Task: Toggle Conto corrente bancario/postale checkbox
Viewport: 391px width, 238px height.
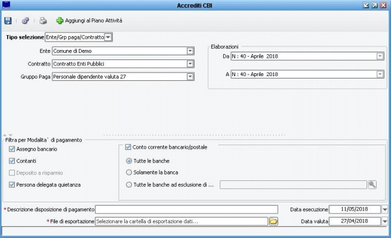Action: 128,147
